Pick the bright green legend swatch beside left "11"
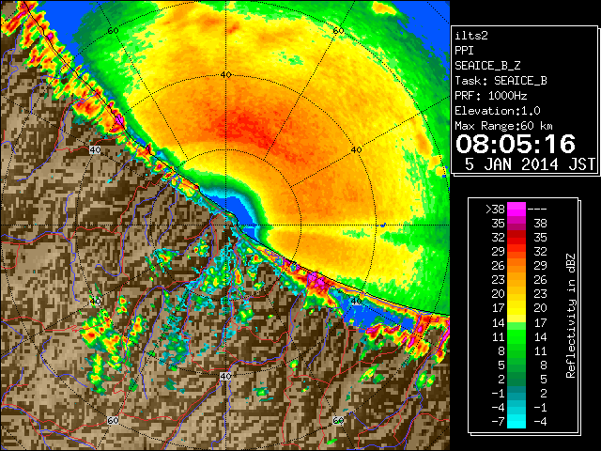 click(516, 336)
